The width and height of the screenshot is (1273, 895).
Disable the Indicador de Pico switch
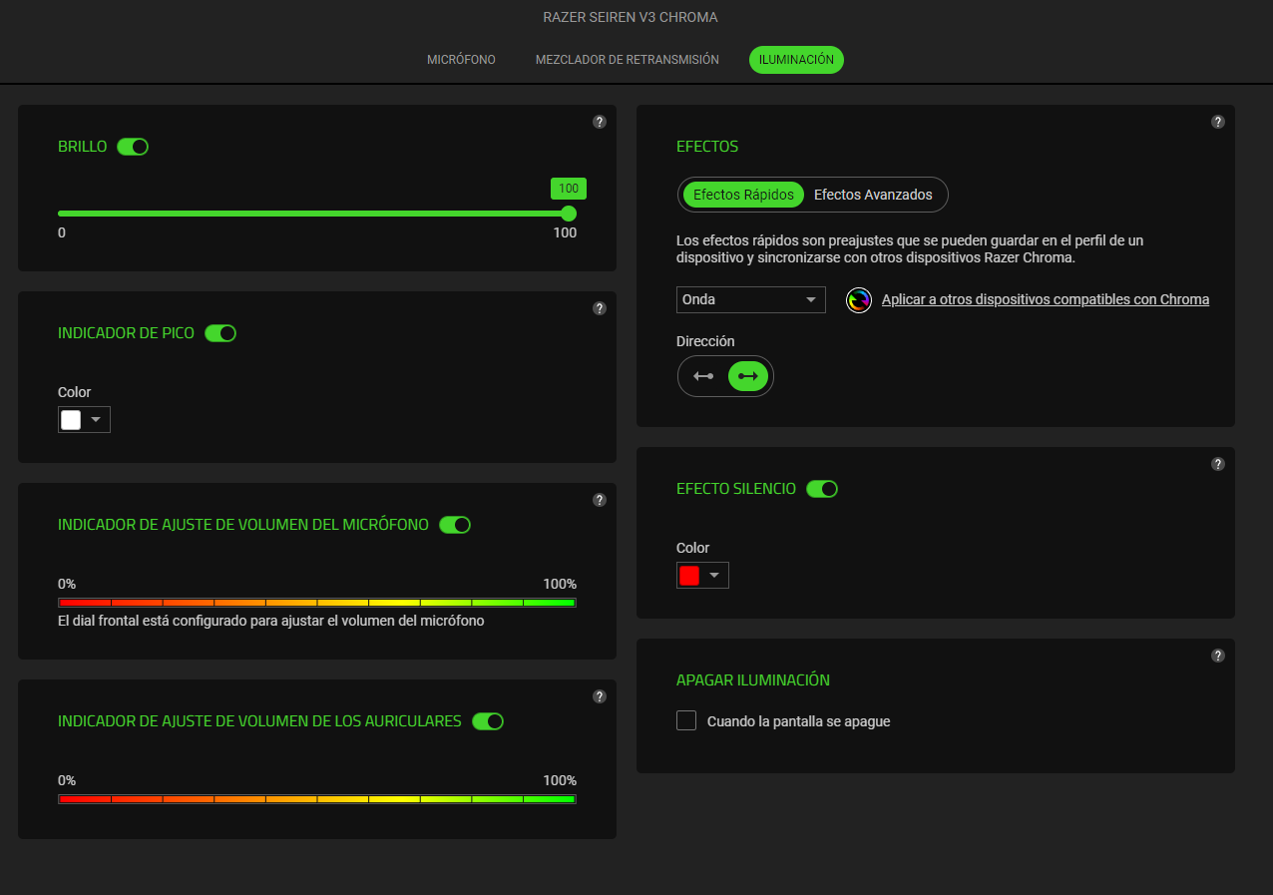coord(220,333)
